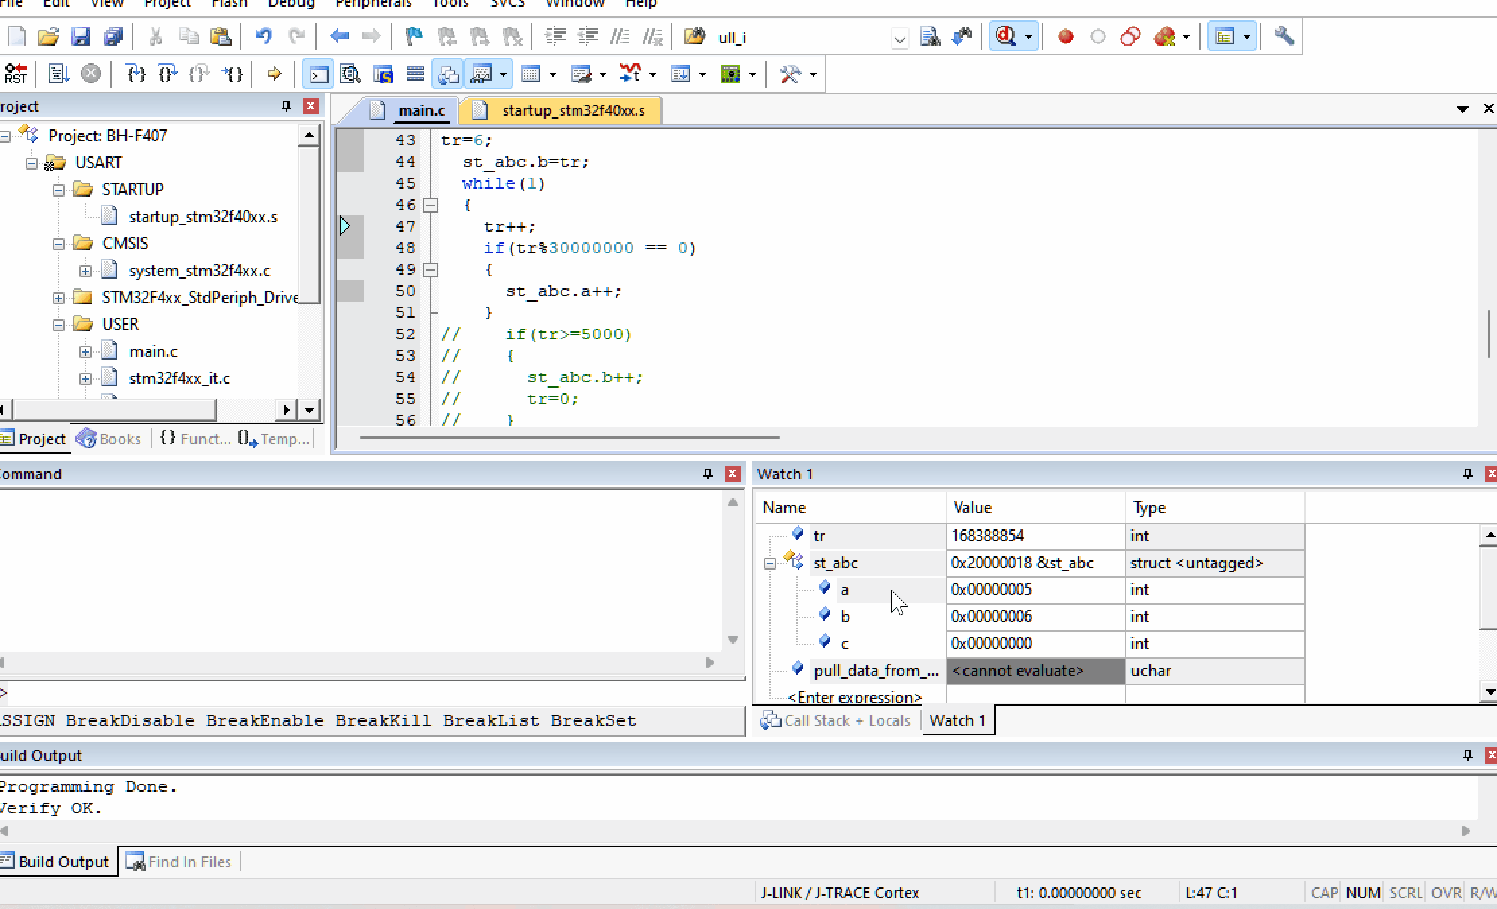Toggle Start/Stop Debug Session button
Viewport: 1497px width, 909px height.
coord(1006,36)
